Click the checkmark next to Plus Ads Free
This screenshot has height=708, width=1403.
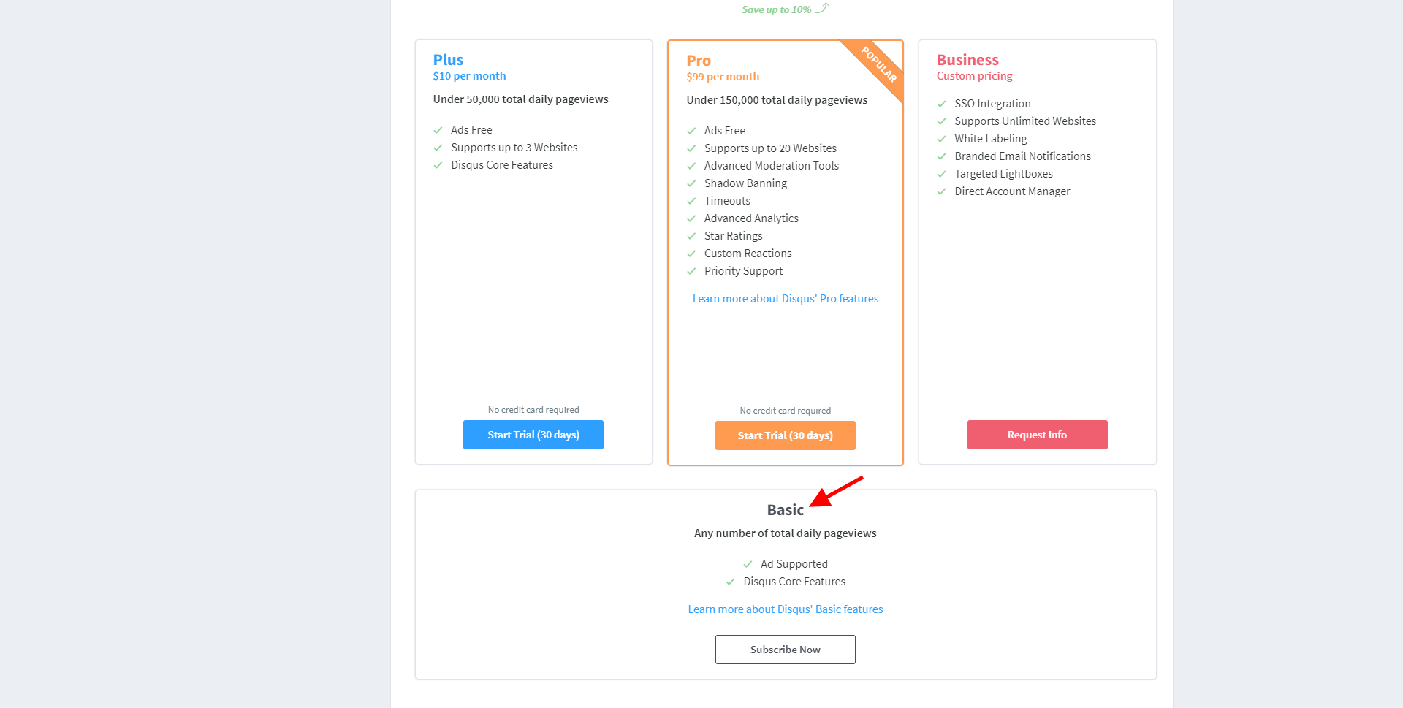pos(438,130)
